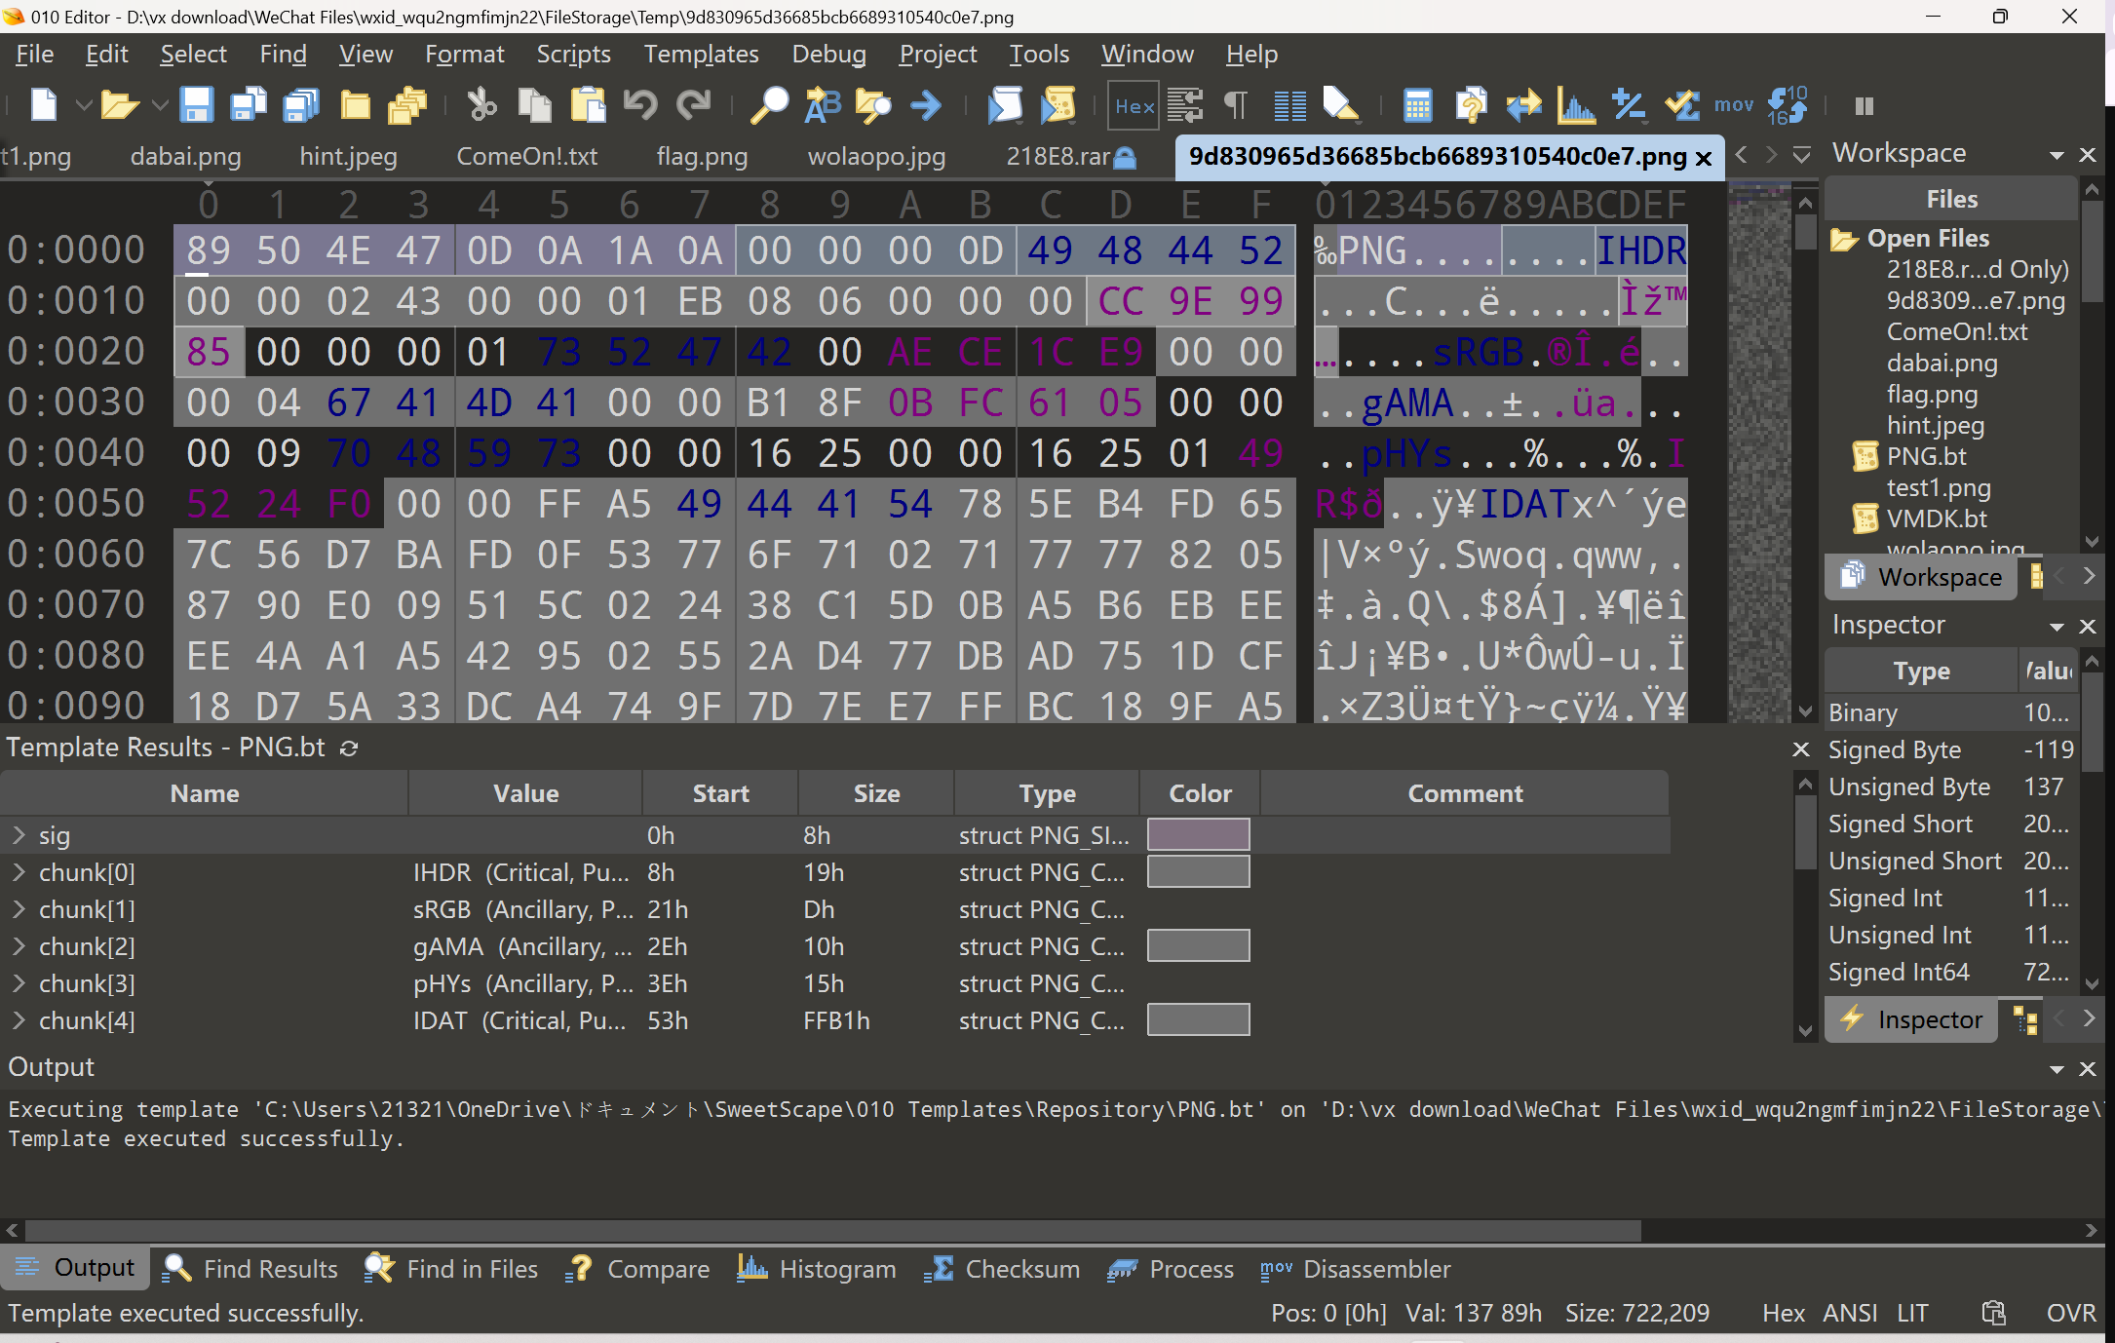Toggle OVR insert/overwrite mode in status bar
Viewport: 2115px width, 1343px height.
point(2070,1313)
